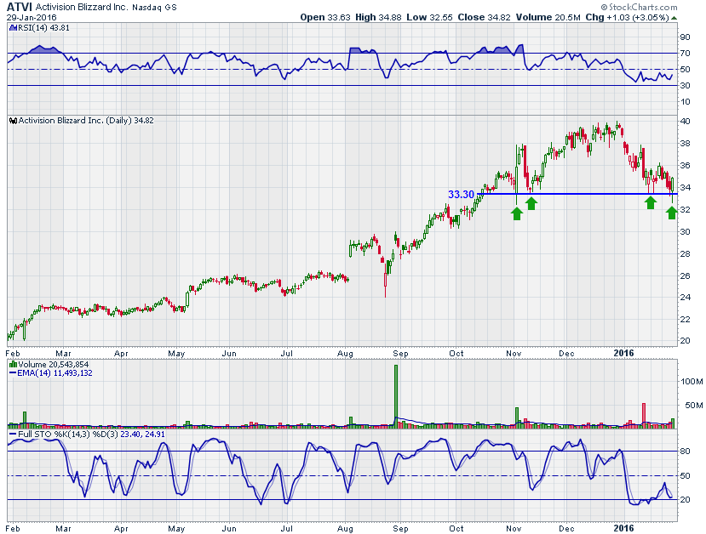Screen dimensions: 706x534
Task: Click the RSI legend area icon
Action: [13, 27]
